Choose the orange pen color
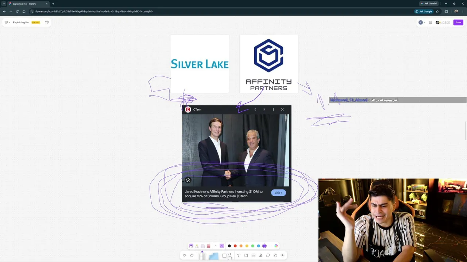 click(241, 246)
